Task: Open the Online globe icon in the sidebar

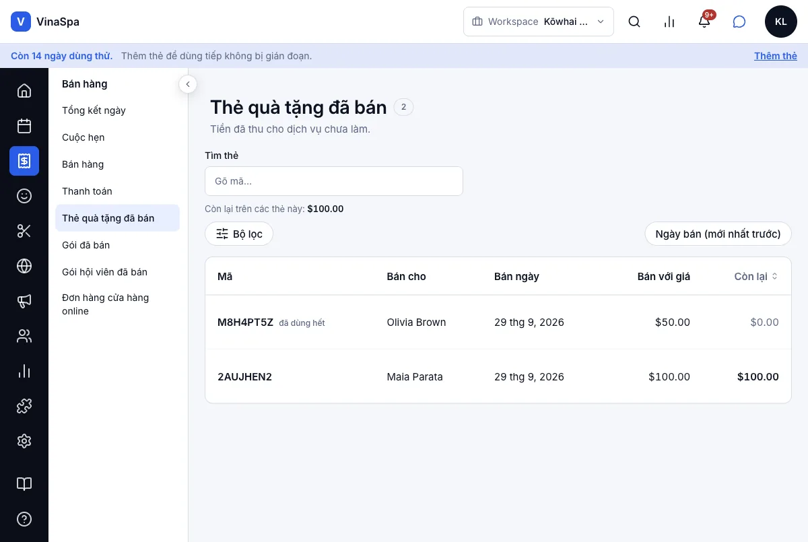Action: tap(24, 266)
